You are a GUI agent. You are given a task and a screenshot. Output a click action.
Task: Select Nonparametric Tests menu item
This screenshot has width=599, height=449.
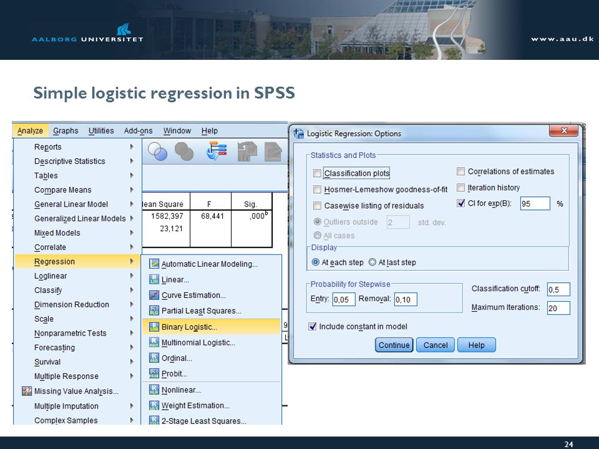pyautogui.click(x=77, y=333)
